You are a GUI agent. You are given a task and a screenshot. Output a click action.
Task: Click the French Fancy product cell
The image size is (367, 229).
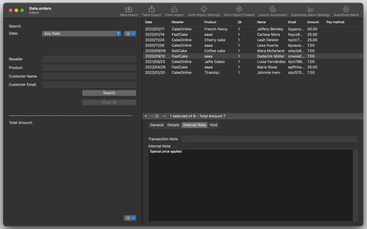coord(216,29)
